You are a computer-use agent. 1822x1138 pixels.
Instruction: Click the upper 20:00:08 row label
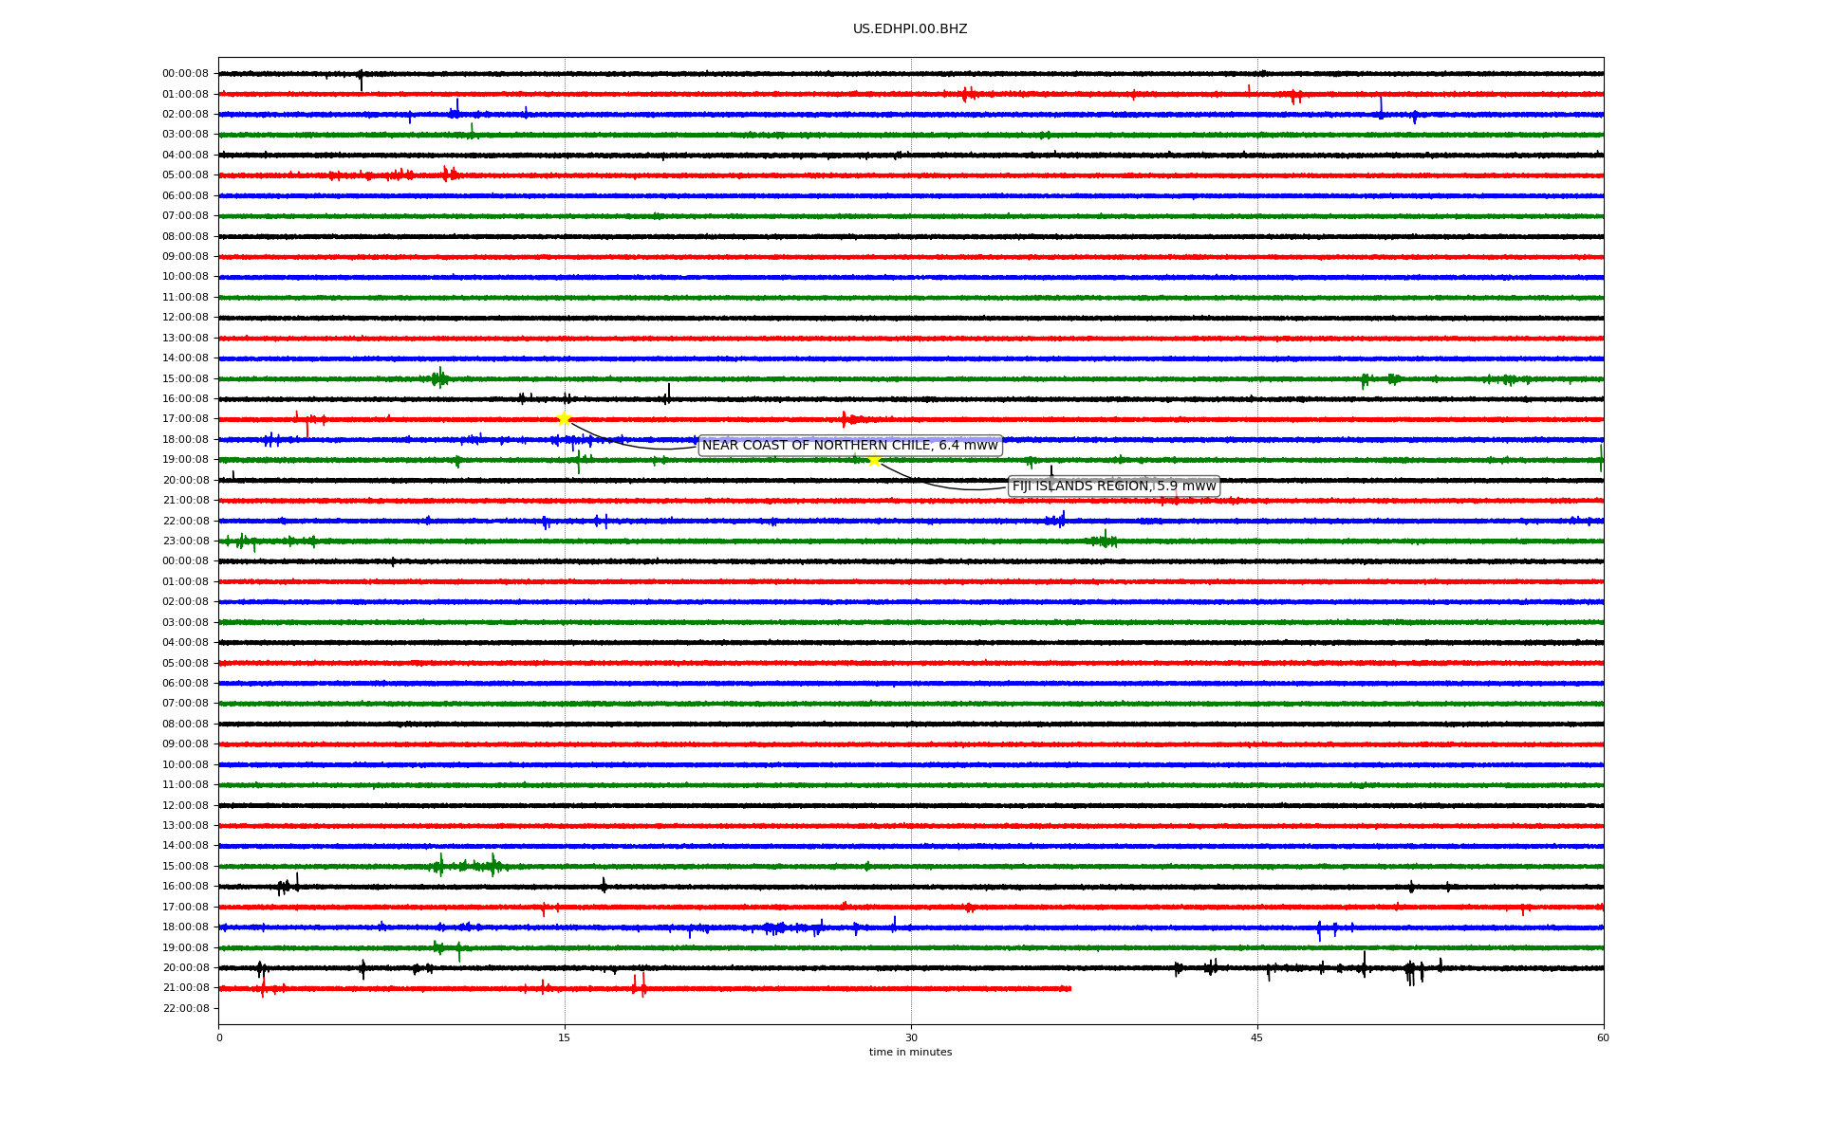[x=185, y=480]
